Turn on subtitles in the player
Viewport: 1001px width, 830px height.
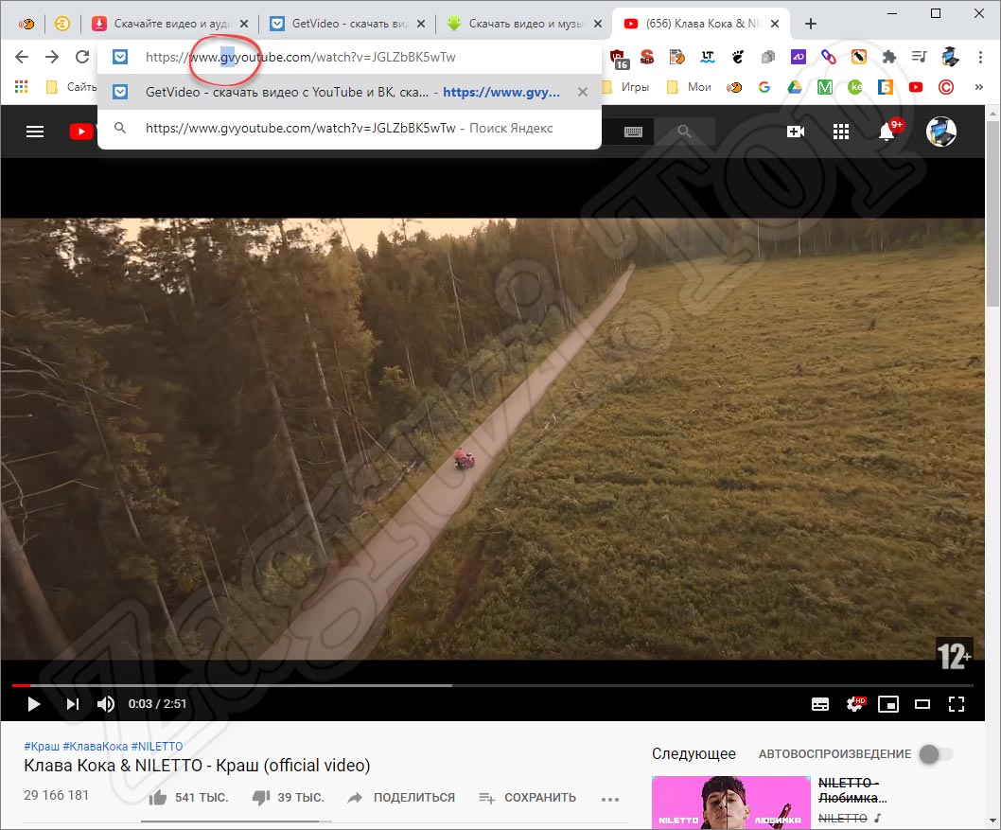coord(820,704)
